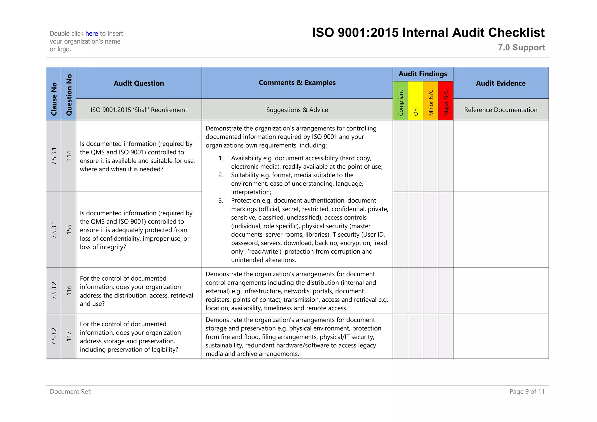Click the 'Page 9 of 11' footer text
The image size is (597, 422).
click(x=527, y=392)
